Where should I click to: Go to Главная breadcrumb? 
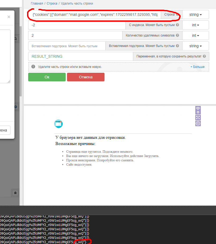[37, 3]
